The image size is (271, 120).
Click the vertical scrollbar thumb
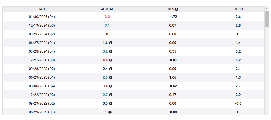(x=267, y=18)
